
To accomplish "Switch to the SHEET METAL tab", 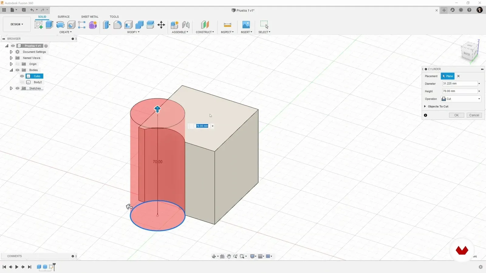I will coord(90,17).
